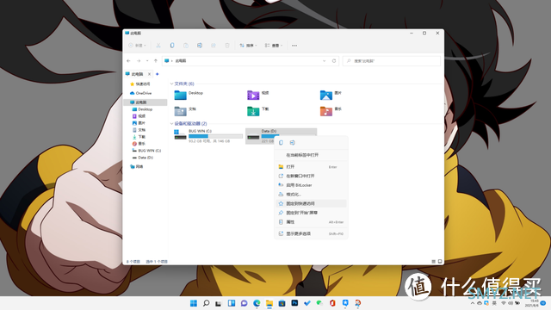The image size is (551, 310).
Task: Open recent locations dropdown beside nav arrows
Action: [147, 61]
